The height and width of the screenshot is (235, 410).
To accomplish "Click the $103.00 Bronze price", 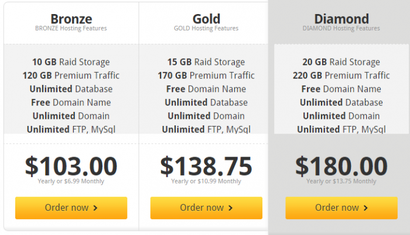I will [71, 166].
